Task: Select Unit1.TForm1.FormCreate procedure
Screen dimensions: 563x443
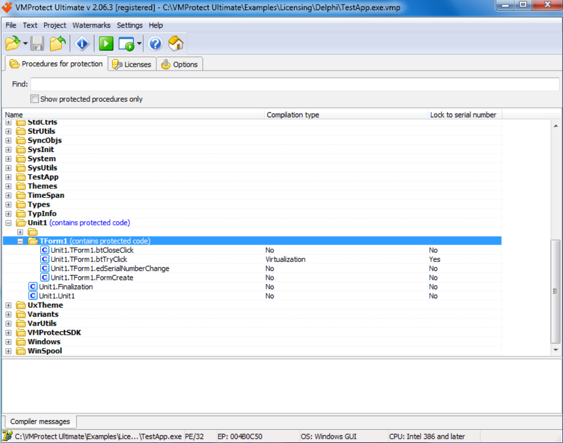Action: click(x=92, y=277)
